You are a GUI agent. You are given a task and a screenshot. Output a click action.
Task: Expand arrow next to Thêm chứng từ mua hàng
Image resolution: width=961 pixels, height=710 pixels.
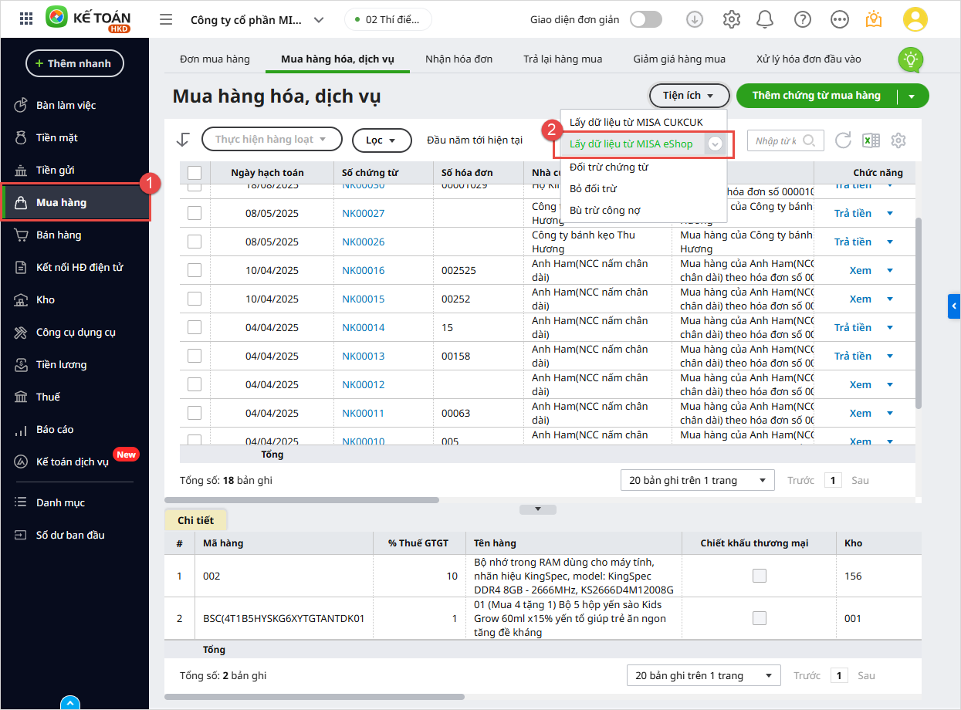coord(912,96)
